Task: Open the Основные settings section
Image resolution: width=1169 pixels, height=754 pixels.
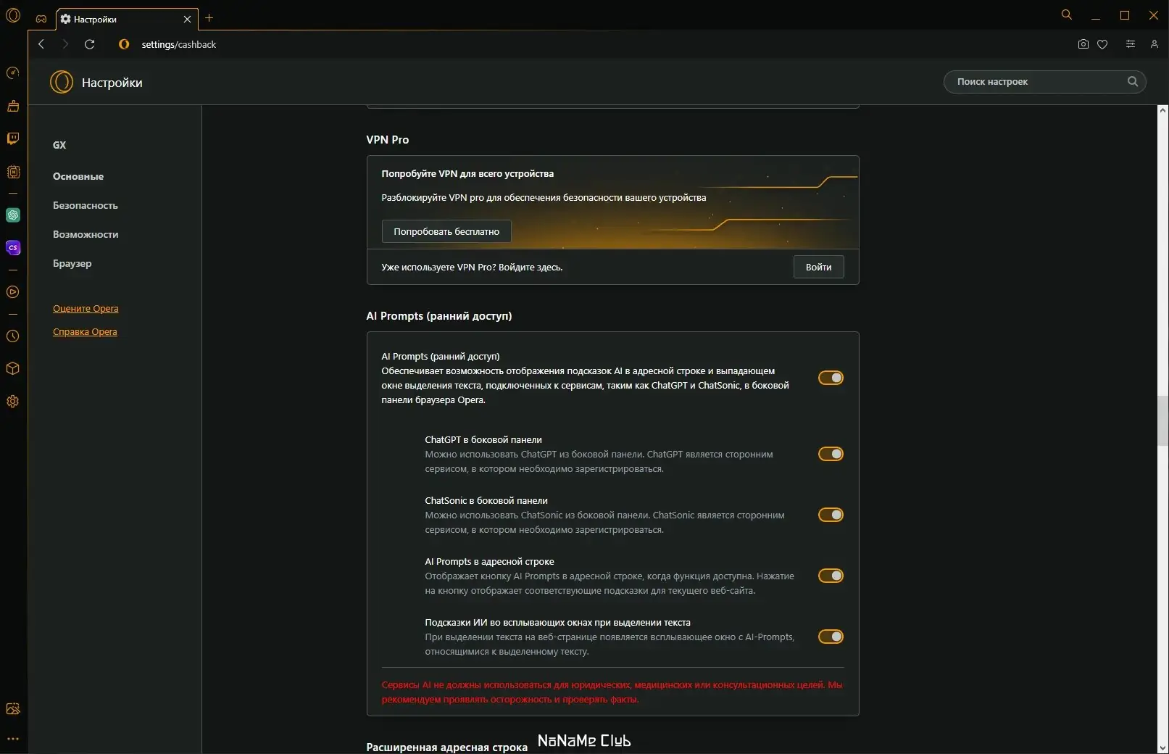Action: (78, 176)
